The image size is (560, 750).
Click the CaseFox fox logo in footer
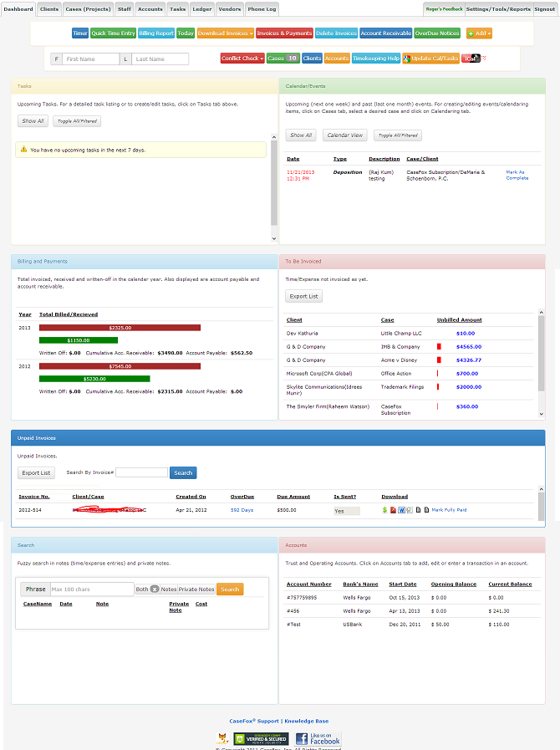click(222, 739)
